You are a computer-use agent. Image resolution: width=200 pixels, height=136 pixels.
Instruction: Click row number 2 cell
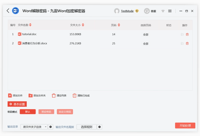(x=13, y=43)
